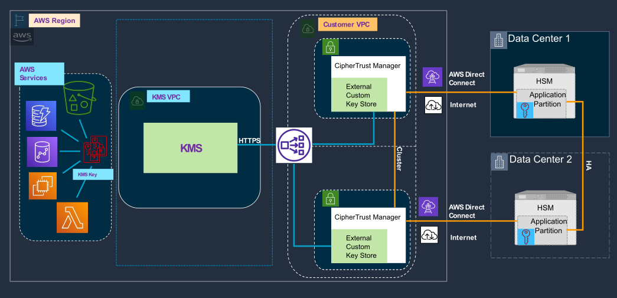Screen dimensions: 617x298
Task: Click the AWS logo under the region flag
Action: click(22, 37)
